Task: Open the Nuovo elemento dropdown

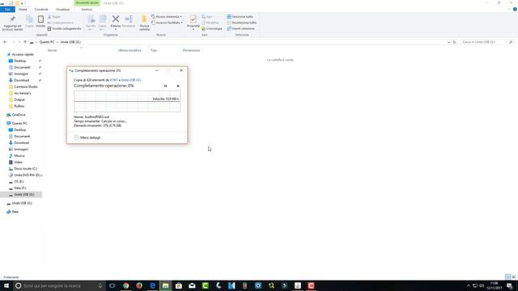Action: (167, 16)
